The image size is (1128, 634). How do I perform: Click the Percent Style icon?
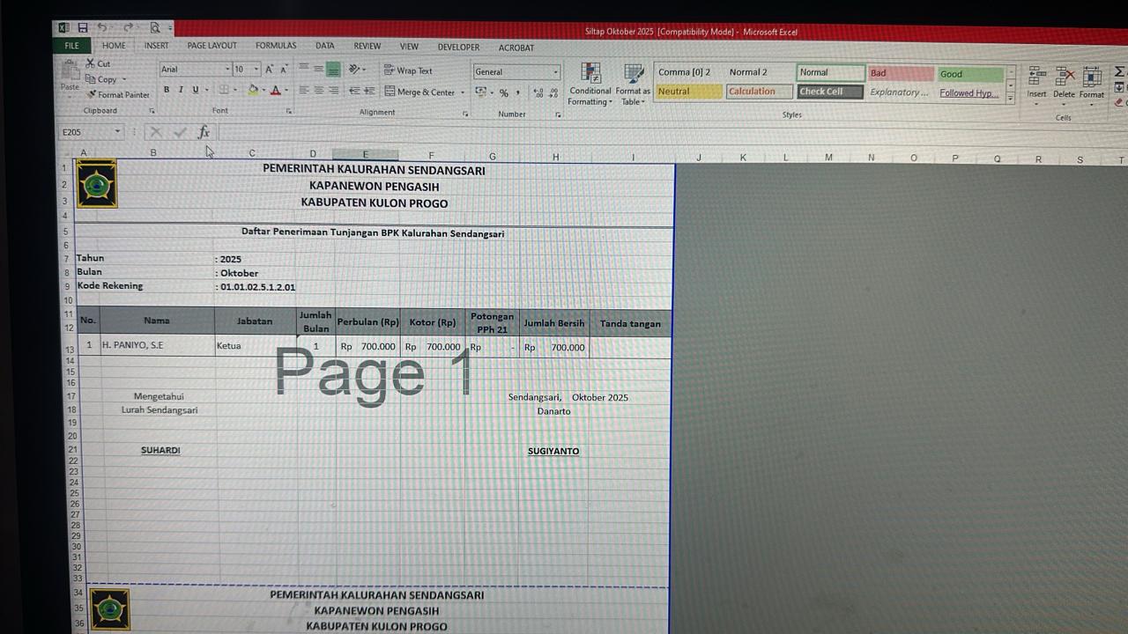click(x=504, y=92)
